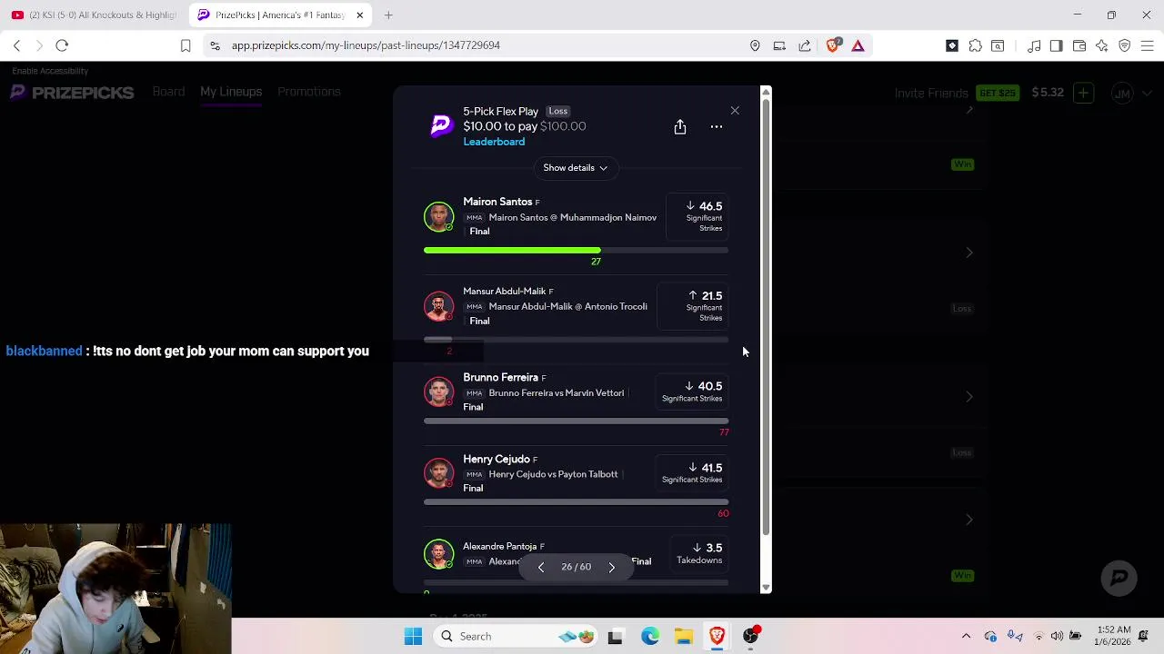Click the PrizePicks site logo
Screen dimensions: 1164x654
point(73,93)
